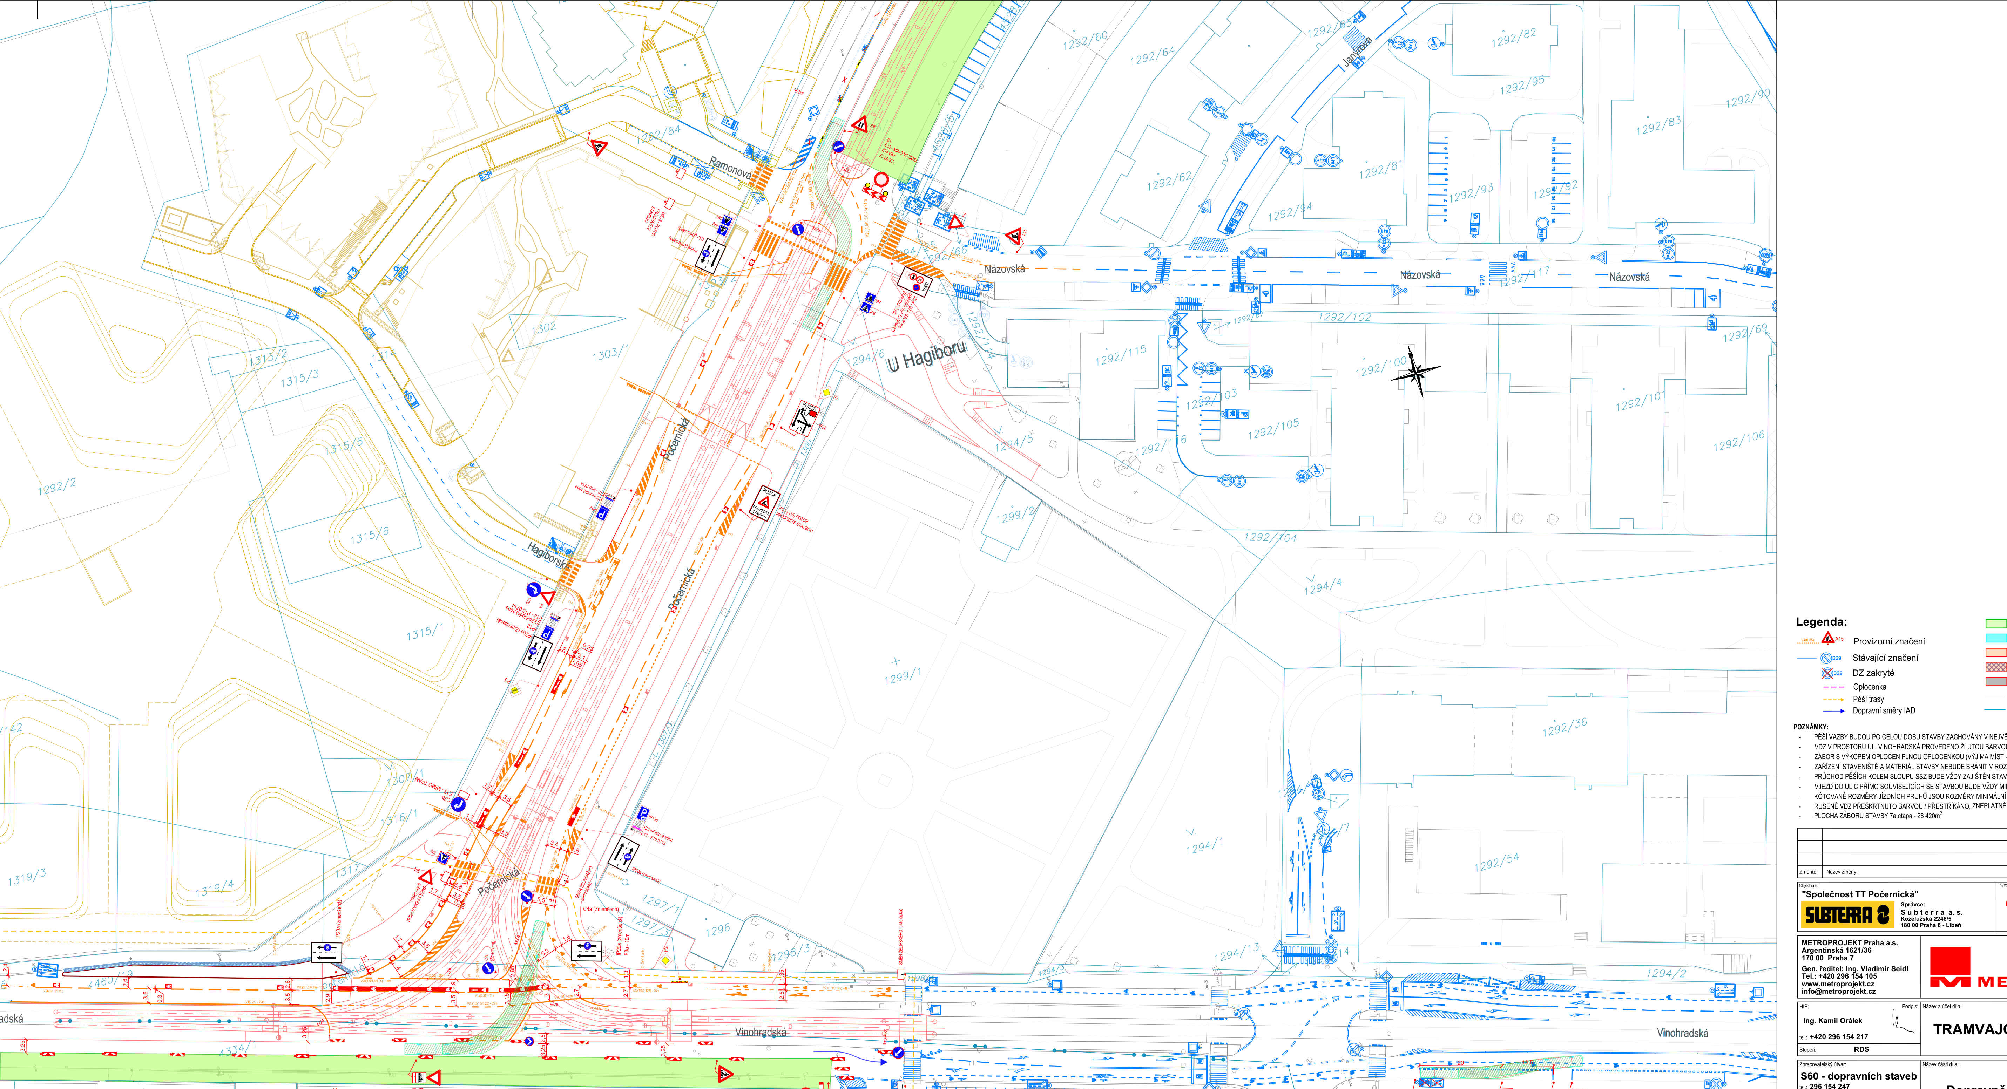Click the Ramonova street label

point(730,168)
